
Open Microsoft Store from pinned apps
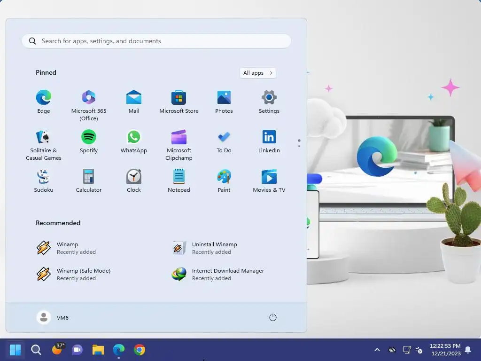coord(179,102)
